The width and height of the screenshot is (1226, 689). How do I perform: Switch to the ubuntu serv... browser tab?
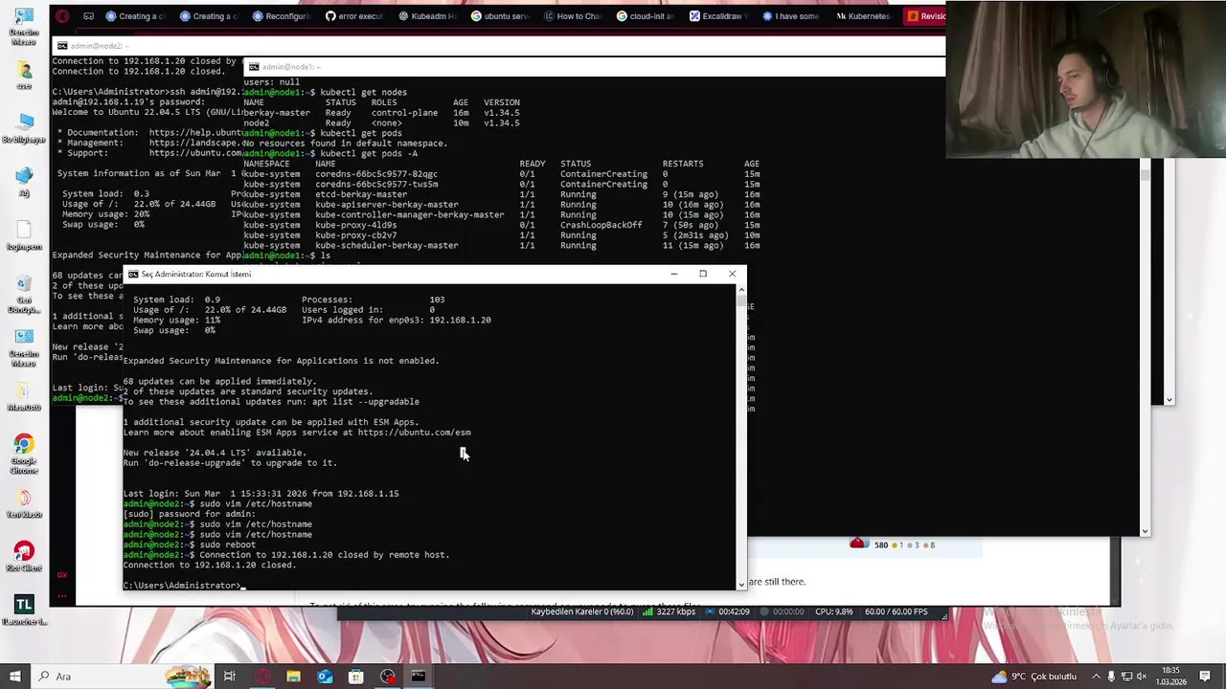tap(499, 16)
